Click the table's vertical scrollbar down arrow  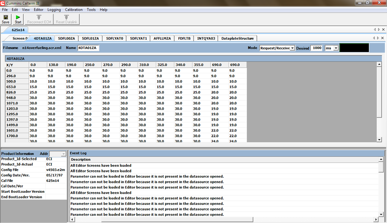click(x=379, y=139)
